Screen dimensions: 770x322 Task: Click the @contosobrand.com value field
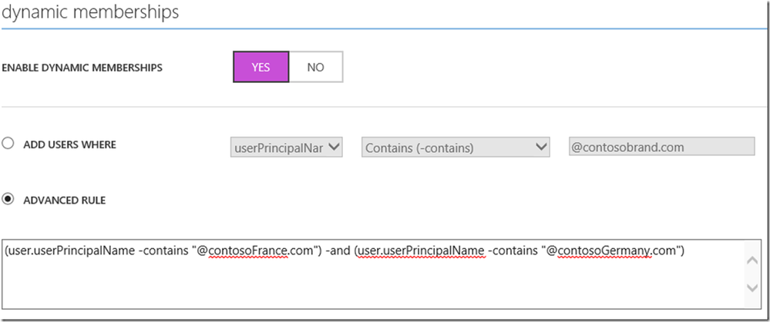coord(661,147)
